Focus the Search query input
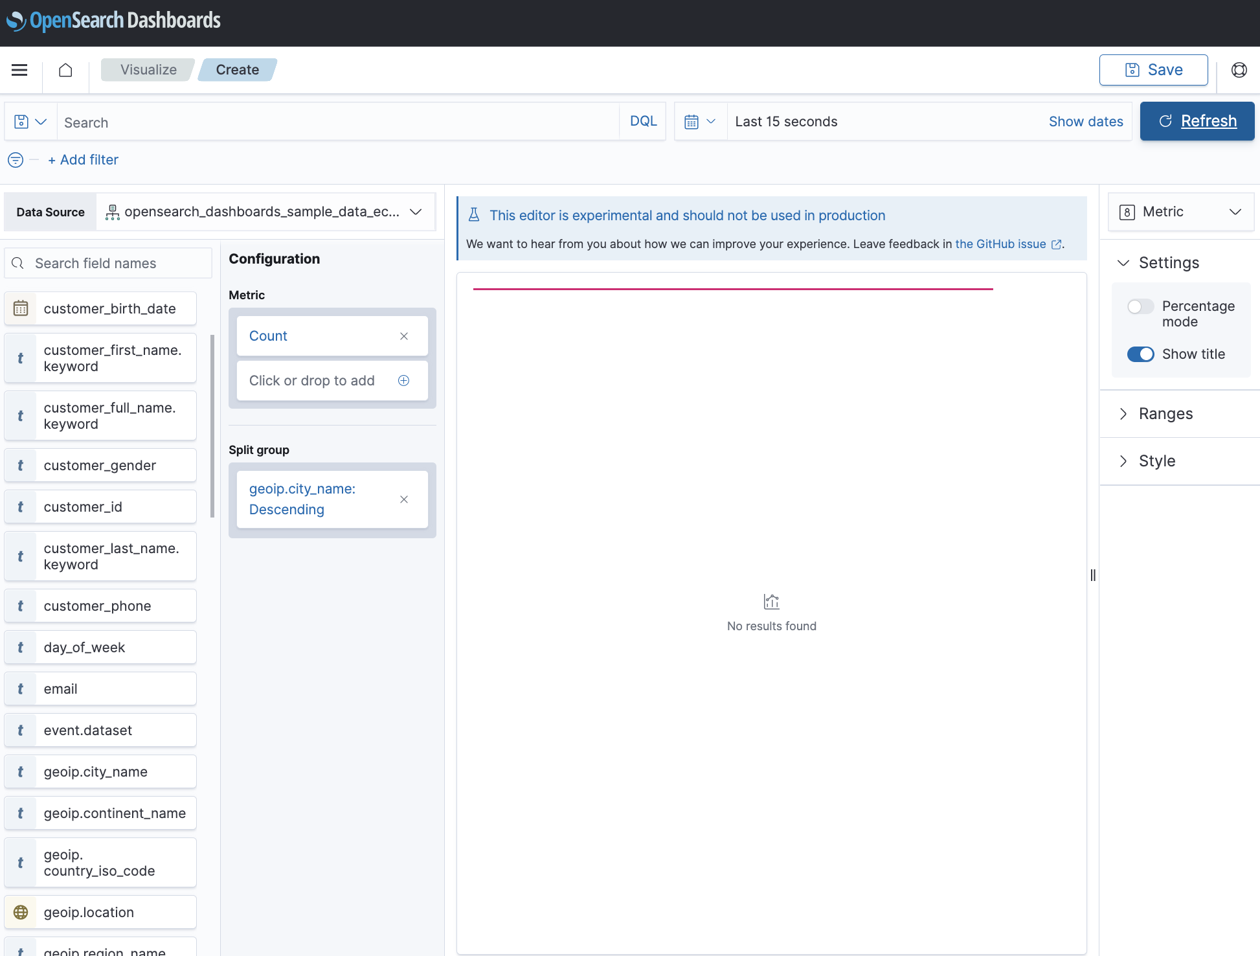 point(338,122)
